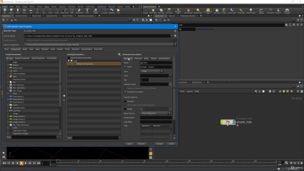Select the Font shelf tool
304x171 pixels.
point(87,11)
